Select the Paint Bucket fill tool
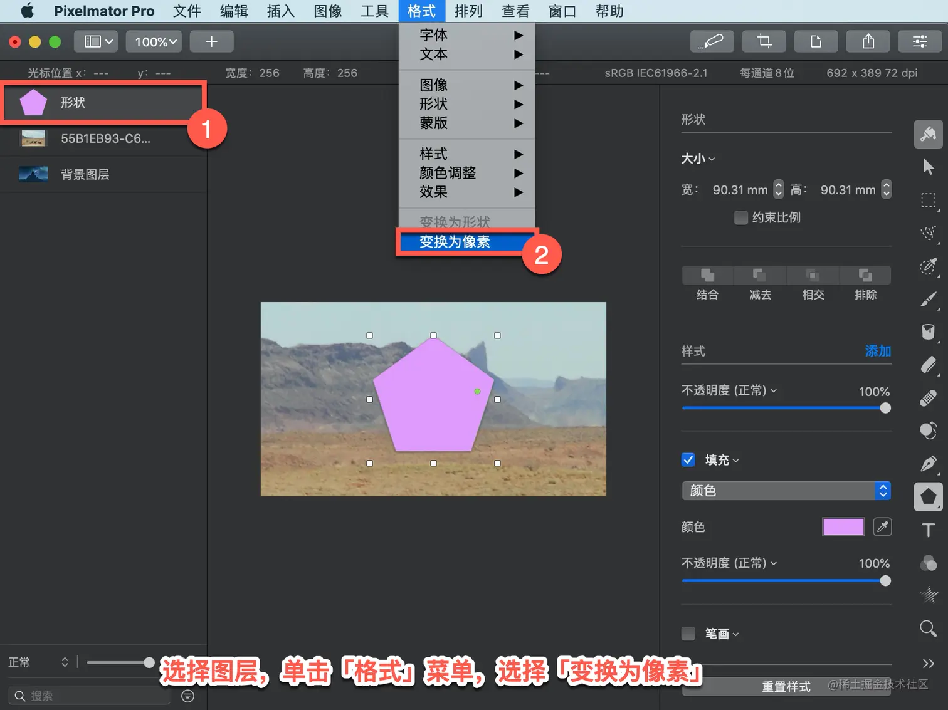Image resolution: width=948 pixels, height=710 pixels. point(928,332)
